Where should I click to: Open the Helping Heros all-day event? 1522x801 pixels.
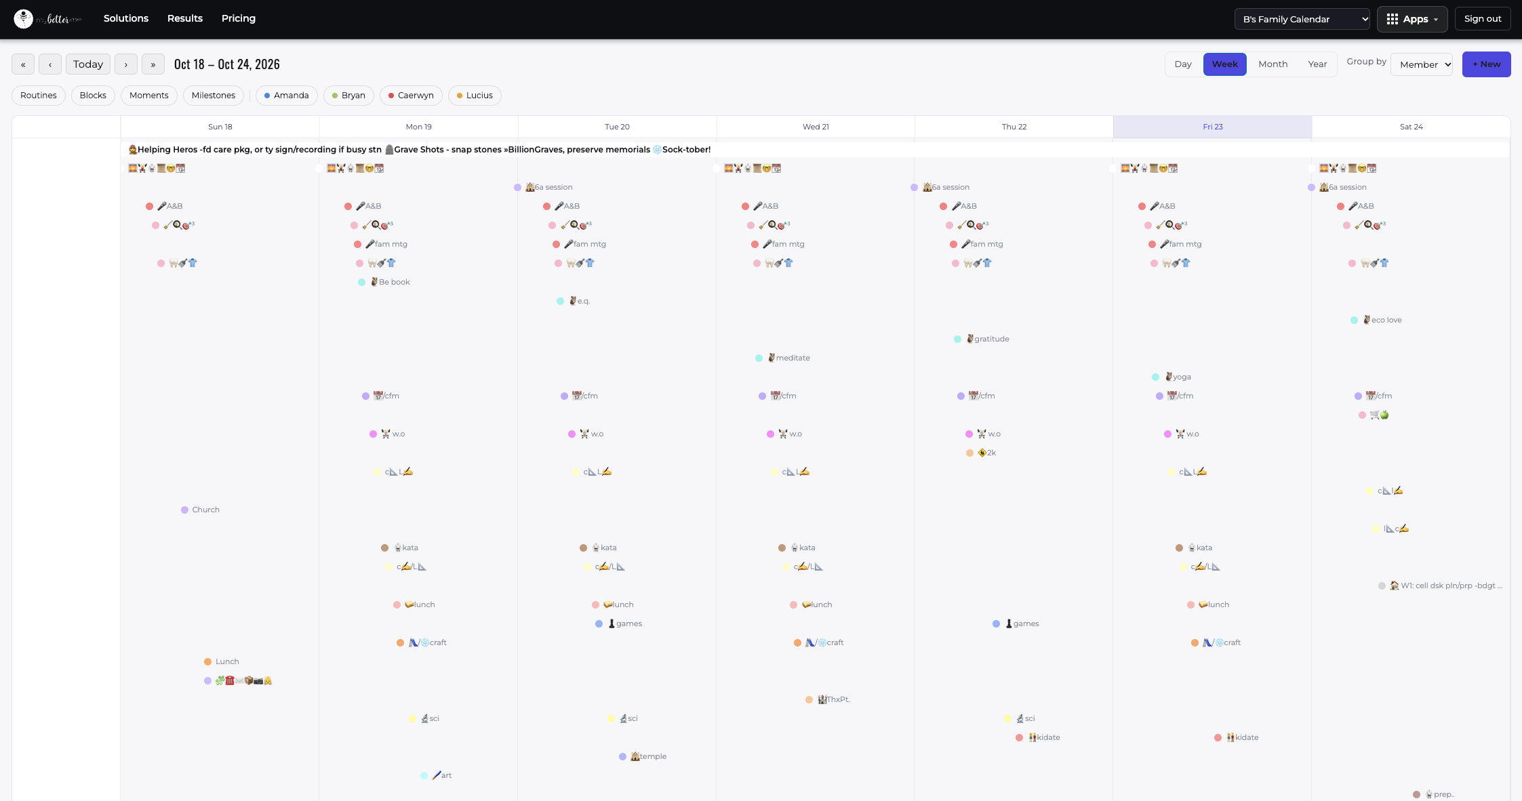(x=255, y=150)
